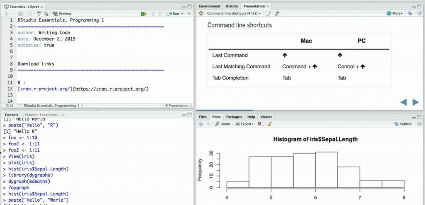Save the Essentials-1.Rpres file
The image size is (425, 205).
30,14
